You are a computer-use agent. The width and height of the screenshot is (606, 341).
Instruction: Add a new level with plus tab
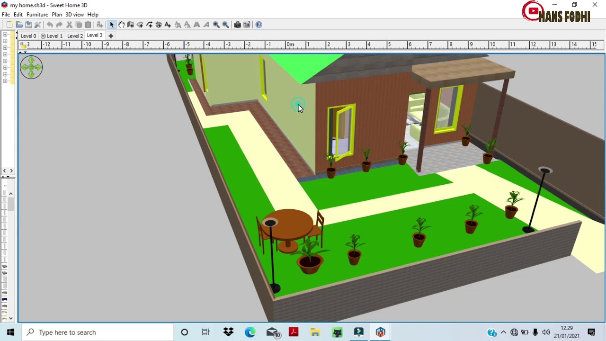(x=111, y=36)
